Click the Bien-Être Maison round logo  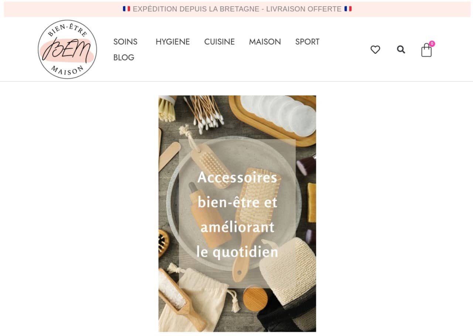(x=67, y=49)
